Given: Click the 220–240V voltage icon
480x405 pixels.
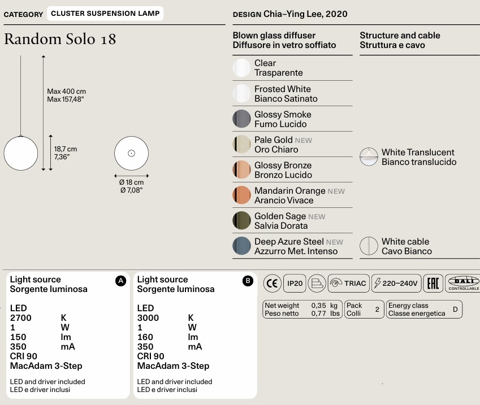Looking at the screenshot, I should click(x=396, y=283).
